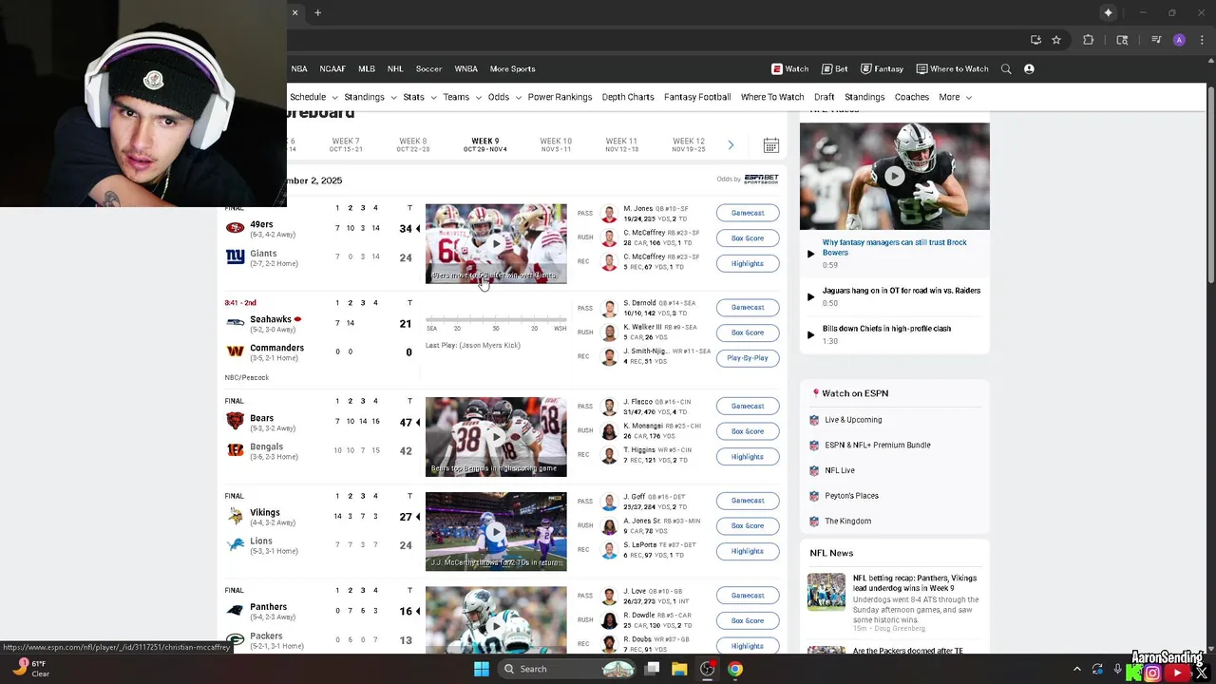1216x684 pixels.
Task: Click the page vertical scrollbar
Action: coord(1210,183)
